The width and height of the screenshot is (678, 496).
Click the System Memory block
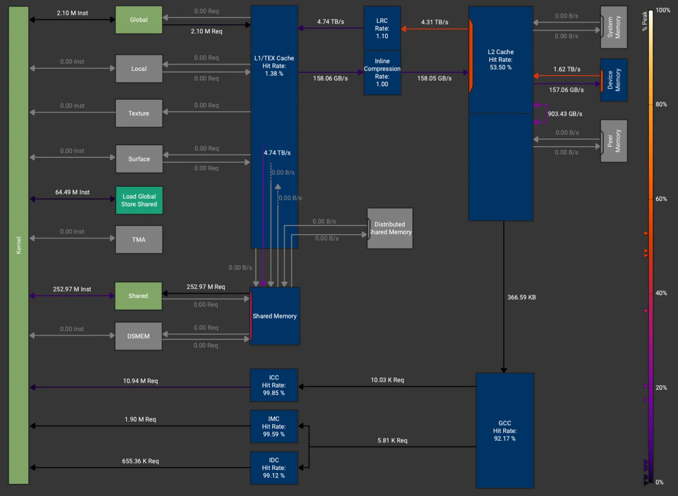tap(614, 27)
